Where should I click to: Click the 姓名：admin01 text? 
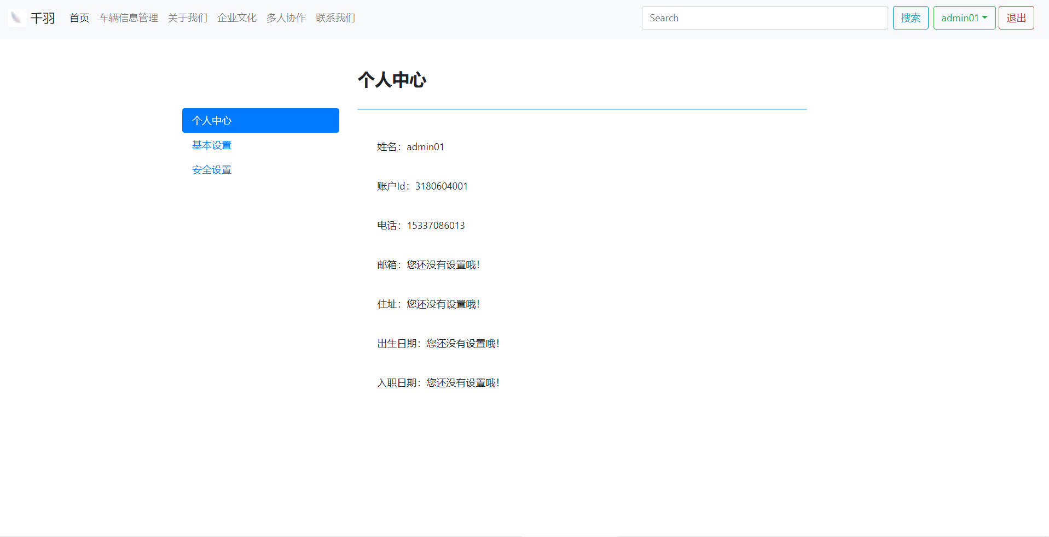pos(410,147)
